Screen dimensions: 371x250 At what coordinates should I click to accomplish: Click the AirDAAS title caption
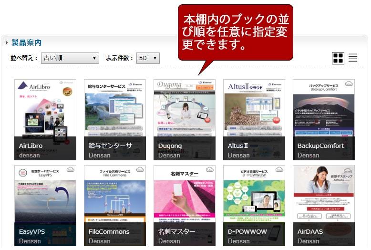310,232
